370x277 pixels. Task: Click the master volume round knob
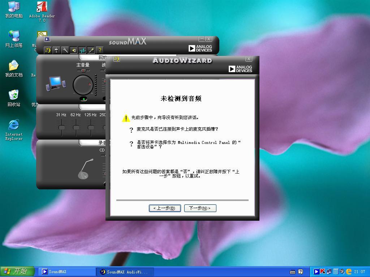tap(83, 85)
